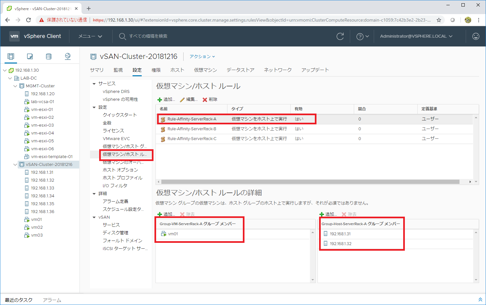Open Storage inventory view icon
The width and height of the screenshot is (486, 305).
[49, 56]
